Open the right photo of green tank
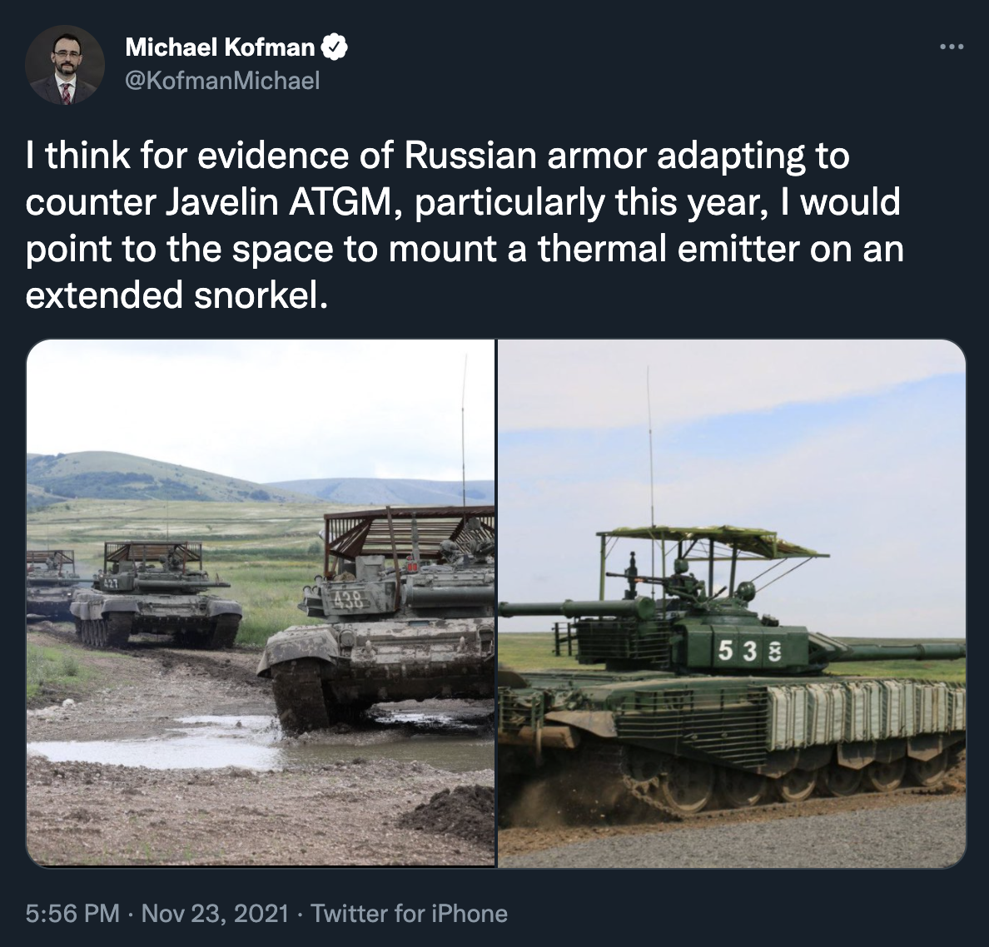Image resolution: width=989 pixels, height=947 pixels. (x=732, y=602)
